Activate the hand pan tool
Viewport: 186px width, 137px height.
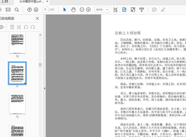73,10
